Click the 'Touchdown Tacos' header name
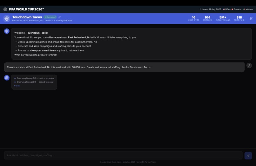 tap(27, 17)
